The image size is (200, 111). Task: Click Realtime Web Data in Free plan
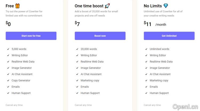point(23,61)
